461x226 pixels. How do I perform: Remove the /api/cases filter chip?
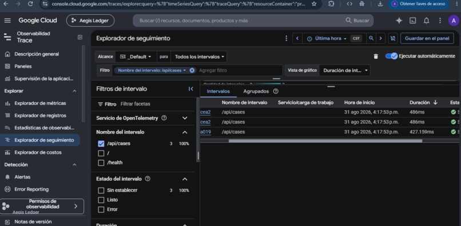click(x=192, y=70)
